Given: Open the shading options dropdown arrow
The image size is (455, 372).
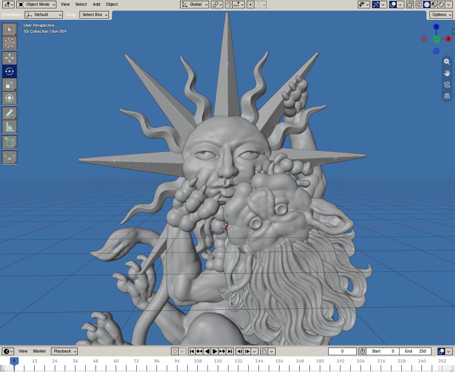Looking at the screenshot, I should pyautogui.click(x=449, y=4).
